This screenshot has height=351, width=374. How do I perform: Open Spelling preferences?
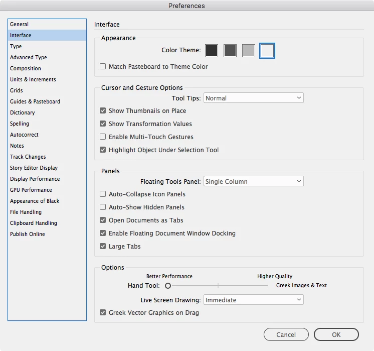47,124
